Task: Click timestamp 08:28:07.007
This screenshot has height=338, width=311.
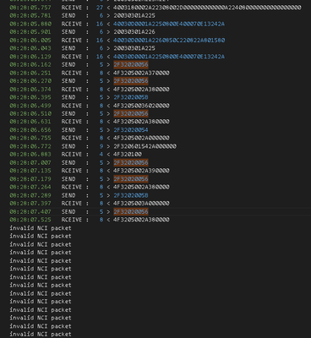Action: [30, 162]
